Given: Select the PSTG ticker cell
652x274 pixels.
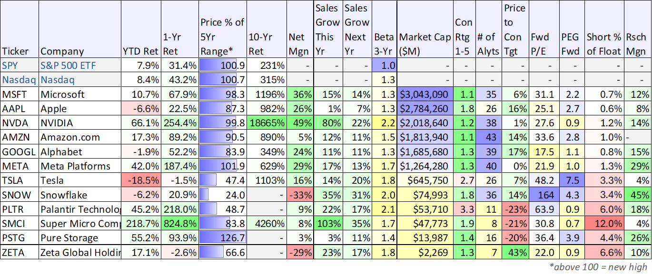Looking at the screenshot, I should pos(20,238).
